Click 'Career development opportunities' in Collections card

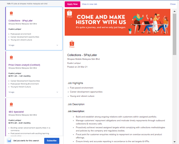25,37
